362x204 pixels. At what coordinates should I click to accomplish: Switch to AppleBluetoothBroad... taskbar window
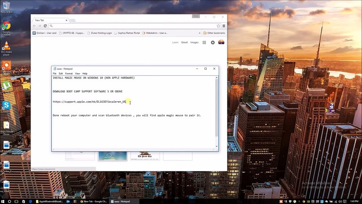pos(49,201)
